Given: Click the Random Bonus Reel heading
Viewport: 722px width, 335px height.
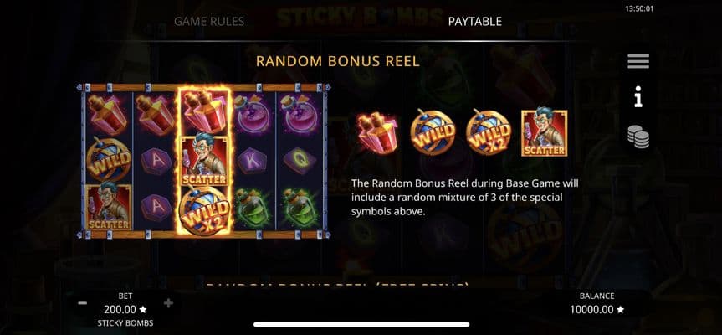Looking at the screenshot, I should click(x=338, y=61).
